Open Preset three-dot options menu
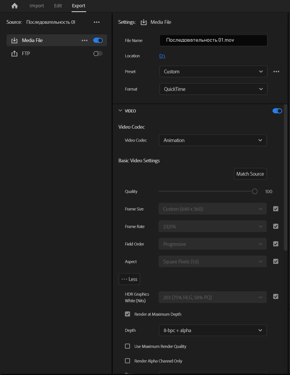This screenshot has height=375, width=290. coord(276,72)
